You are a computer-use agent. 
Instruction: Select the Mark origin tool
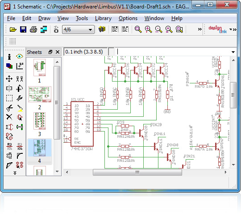pyautogui.click(x=20, y=66)
